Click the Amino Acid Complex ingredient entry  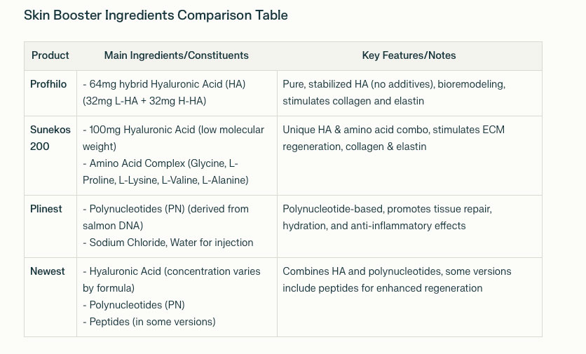pyautogui.click(x=165, y=172)
